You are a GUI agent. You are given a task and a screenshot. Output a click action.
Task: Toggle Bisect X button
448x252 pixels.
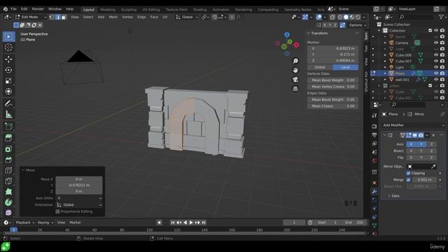(411, 151)
